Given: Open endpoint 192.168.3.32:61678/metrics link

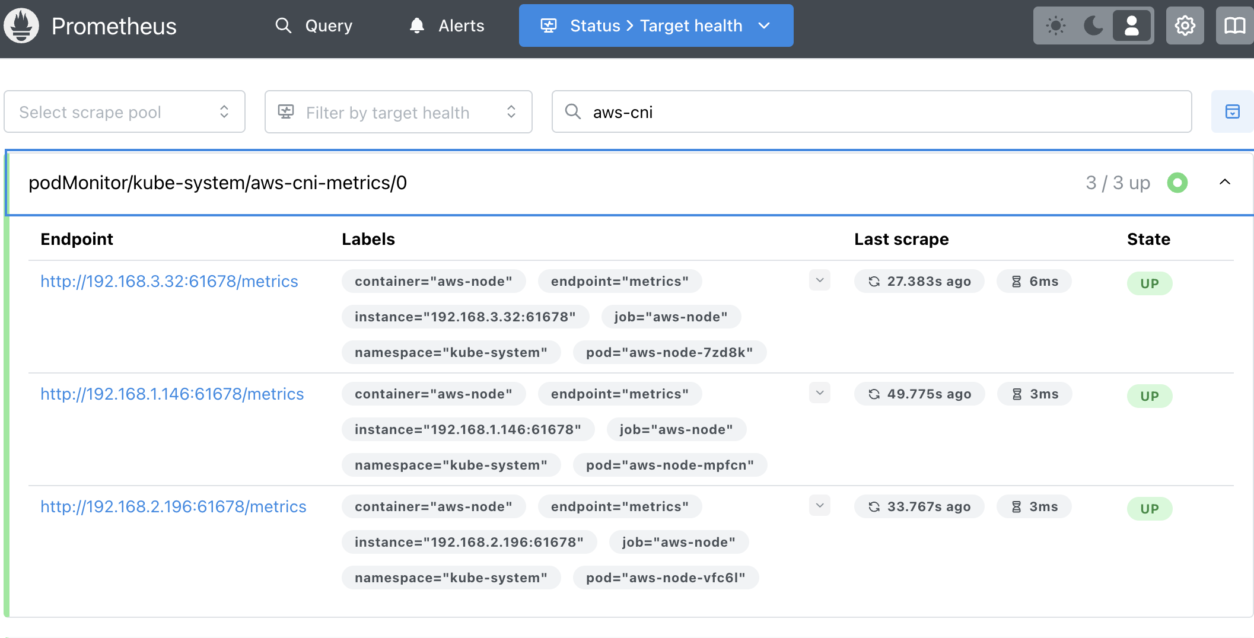Looking at the screenshot, I should (169, 281).
